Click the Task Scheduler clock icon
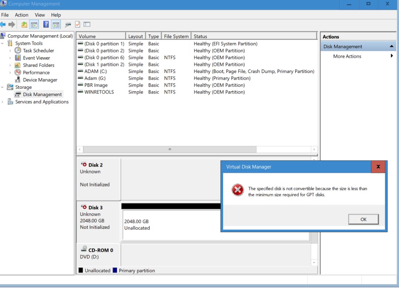Viewport: 399px width, 288px height. point(18,50)
